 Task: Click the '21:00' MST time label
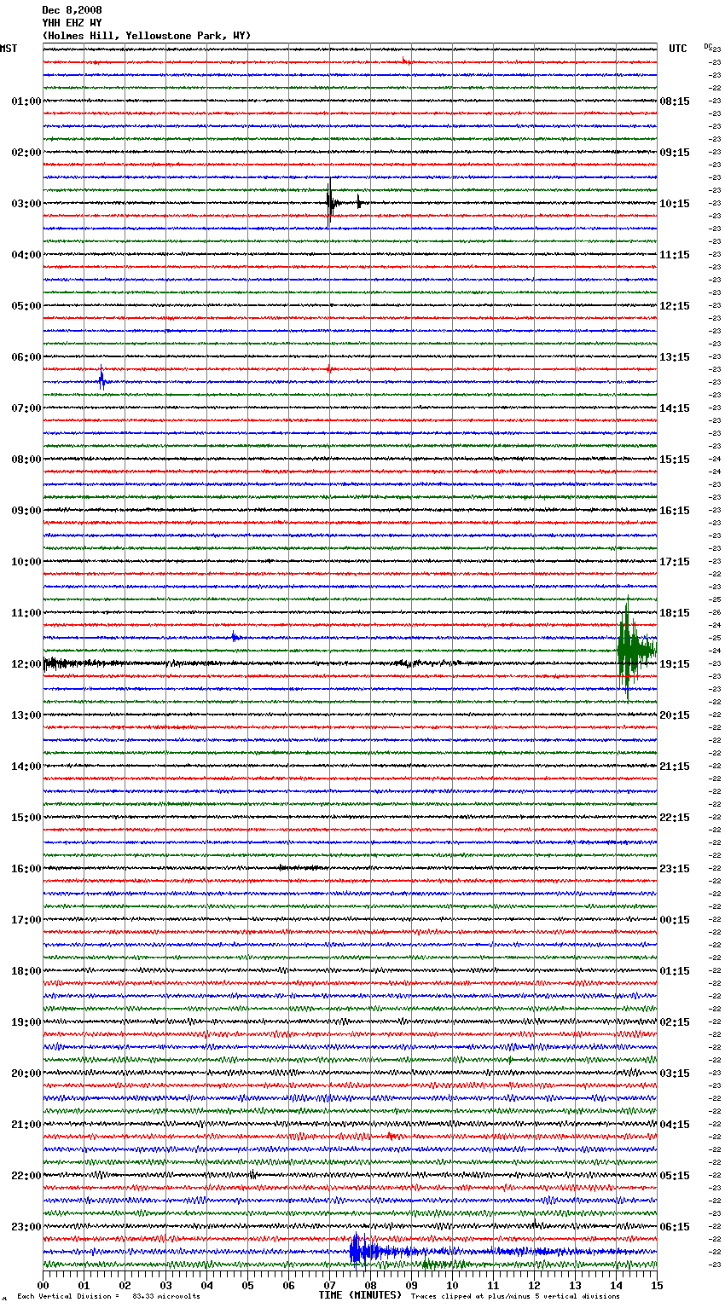click(x=26, y=1125)
